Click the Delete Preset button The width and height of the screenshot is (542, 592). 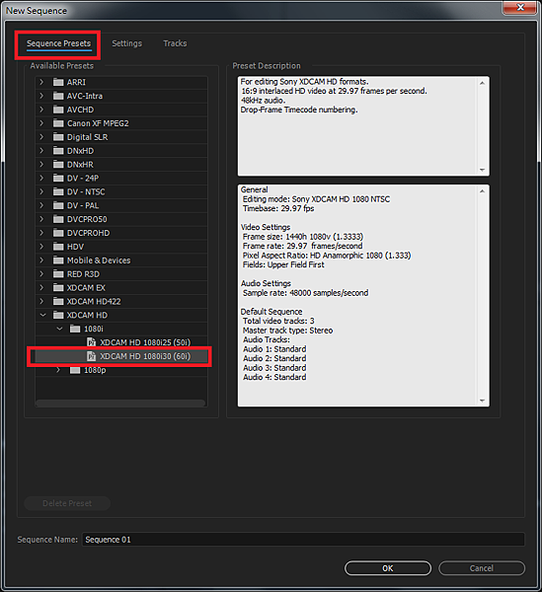coord(67,503)
